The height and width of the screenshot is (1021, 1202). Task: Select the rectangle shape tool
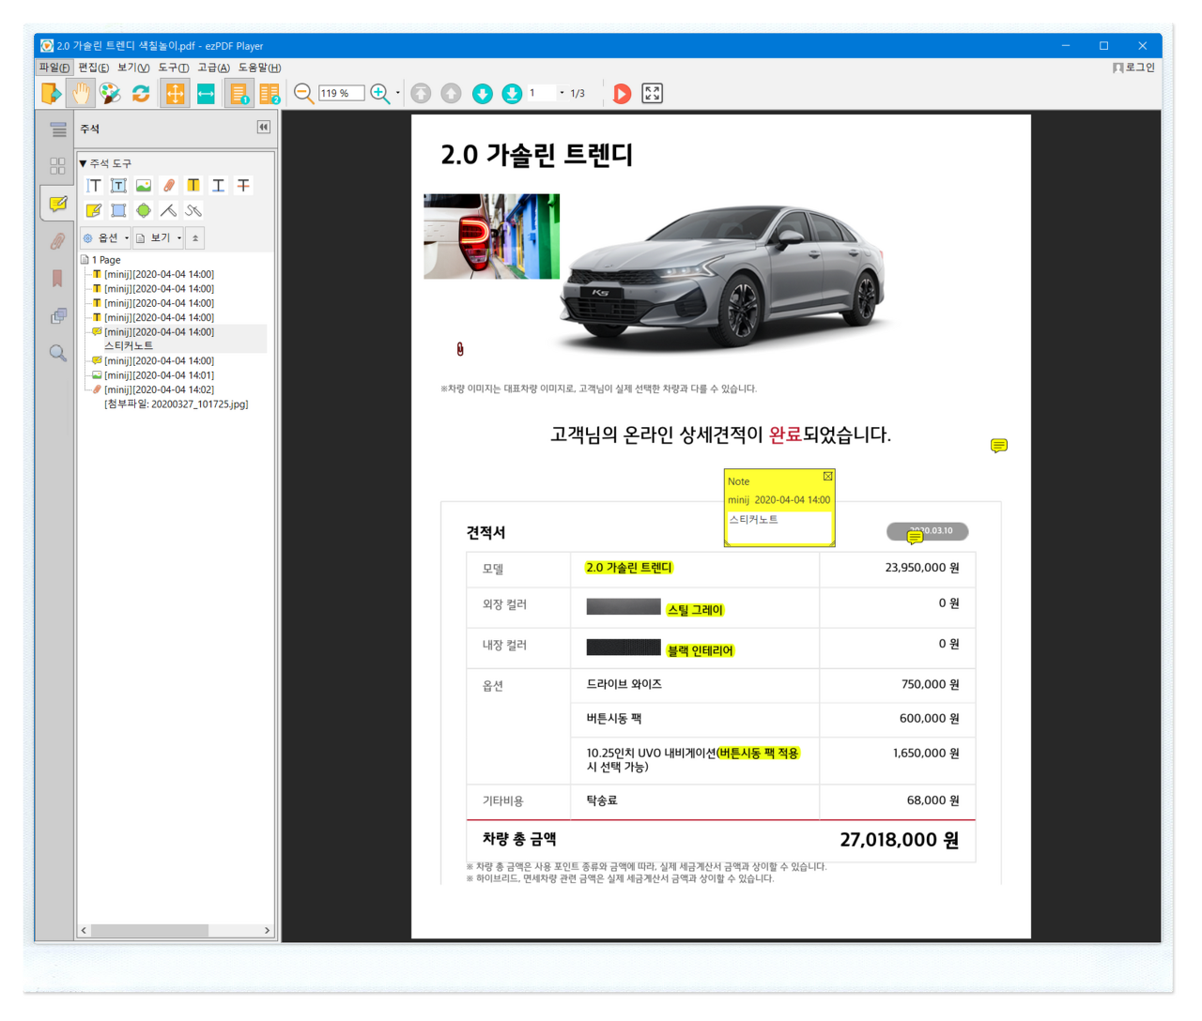click(x=118, y=210)
